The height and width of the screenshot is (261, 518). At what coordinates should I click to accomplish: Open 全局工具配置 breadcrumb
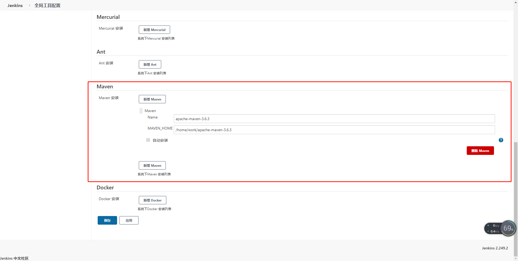(x=47, y=5)
